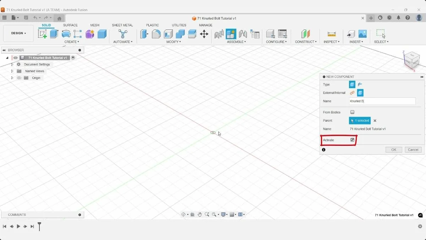The width and height of the screenshot is (426, 240).
Task: Open the ASSEMBLE dropdown menu
Action: point(236,42)
